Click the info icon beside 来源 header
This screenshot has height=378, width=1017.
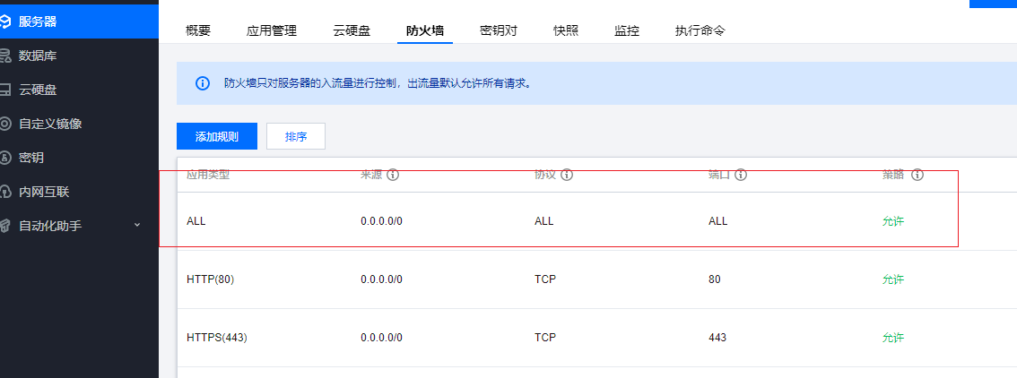point(393,175)
